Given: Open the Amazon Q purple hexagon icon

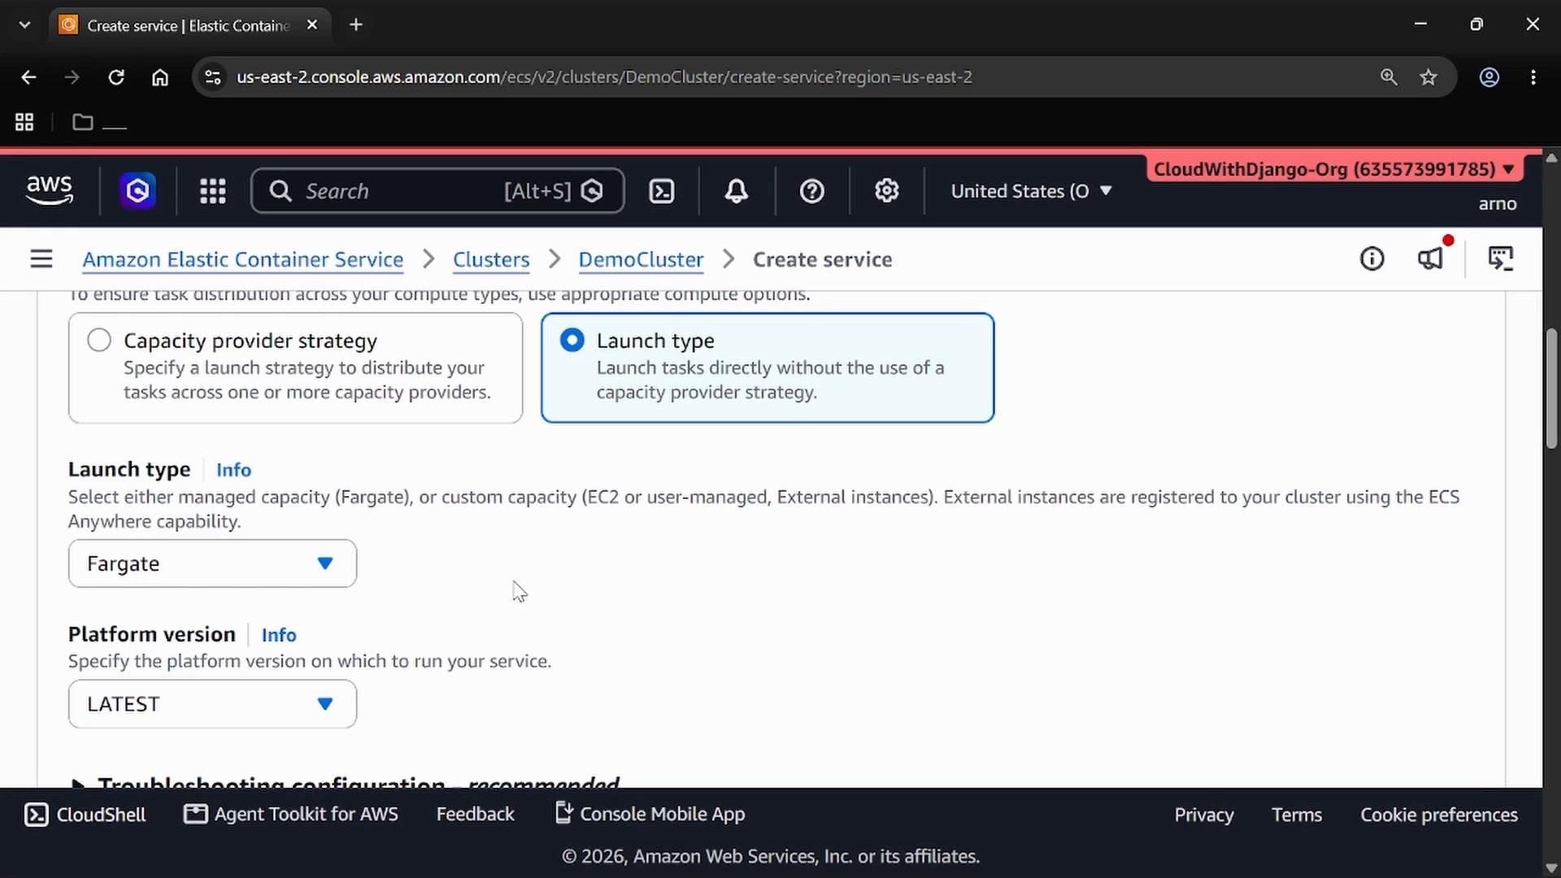Looking at the screenshot, I should click(x=137, y=191).
